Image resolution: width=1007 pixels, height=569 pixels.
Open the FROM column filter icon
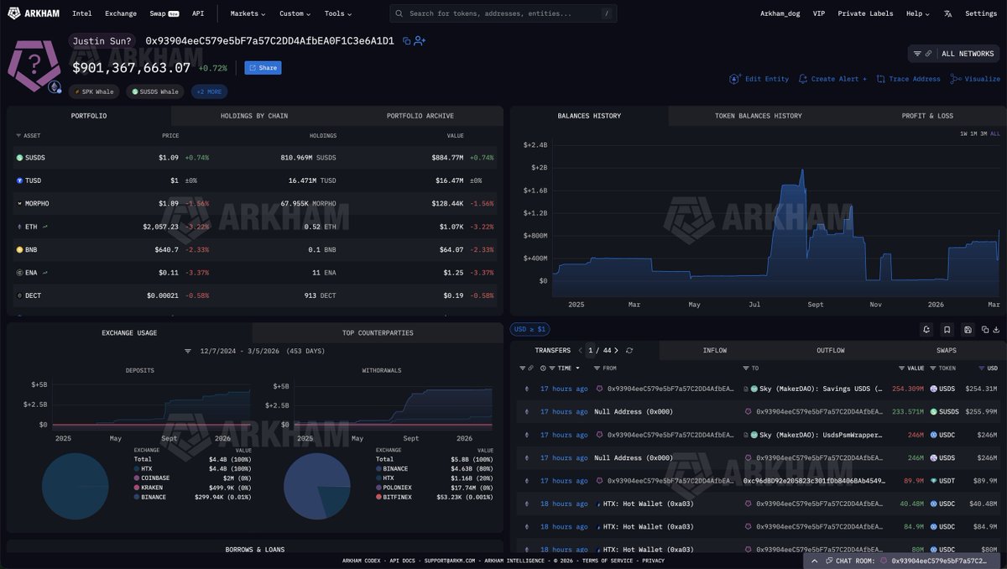[597, 368]
